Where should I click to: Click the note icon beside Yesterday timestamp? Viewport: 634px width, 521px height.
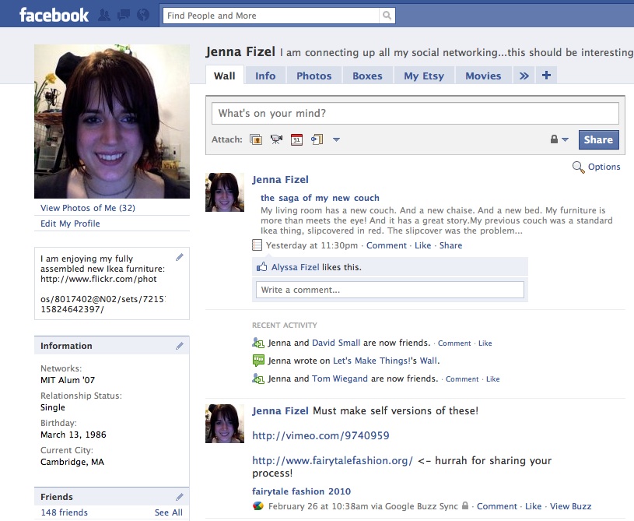tap(257, 245)
